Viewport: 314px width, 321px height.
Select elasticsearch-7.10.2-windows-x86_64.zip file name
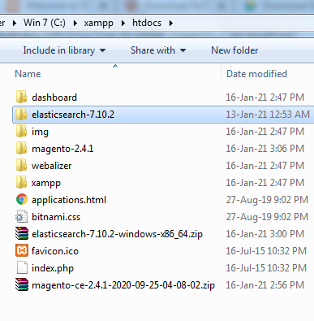[x=117, y=234]
